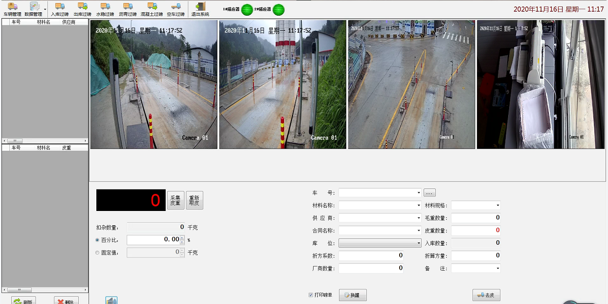Open 车辆管理 vehicle management

[x=13, y=9]
